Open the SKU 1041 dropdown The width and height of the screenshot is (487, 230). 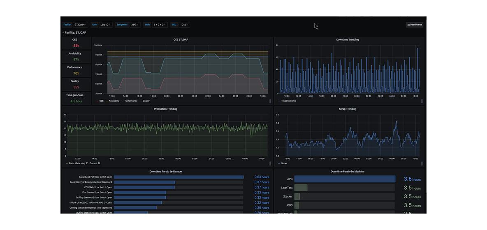click(x=184, y=25)
